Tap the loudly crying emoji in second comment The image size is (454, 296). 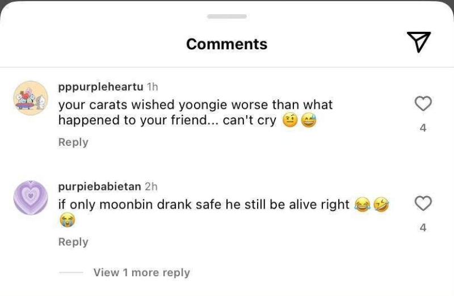coord(67,220)
